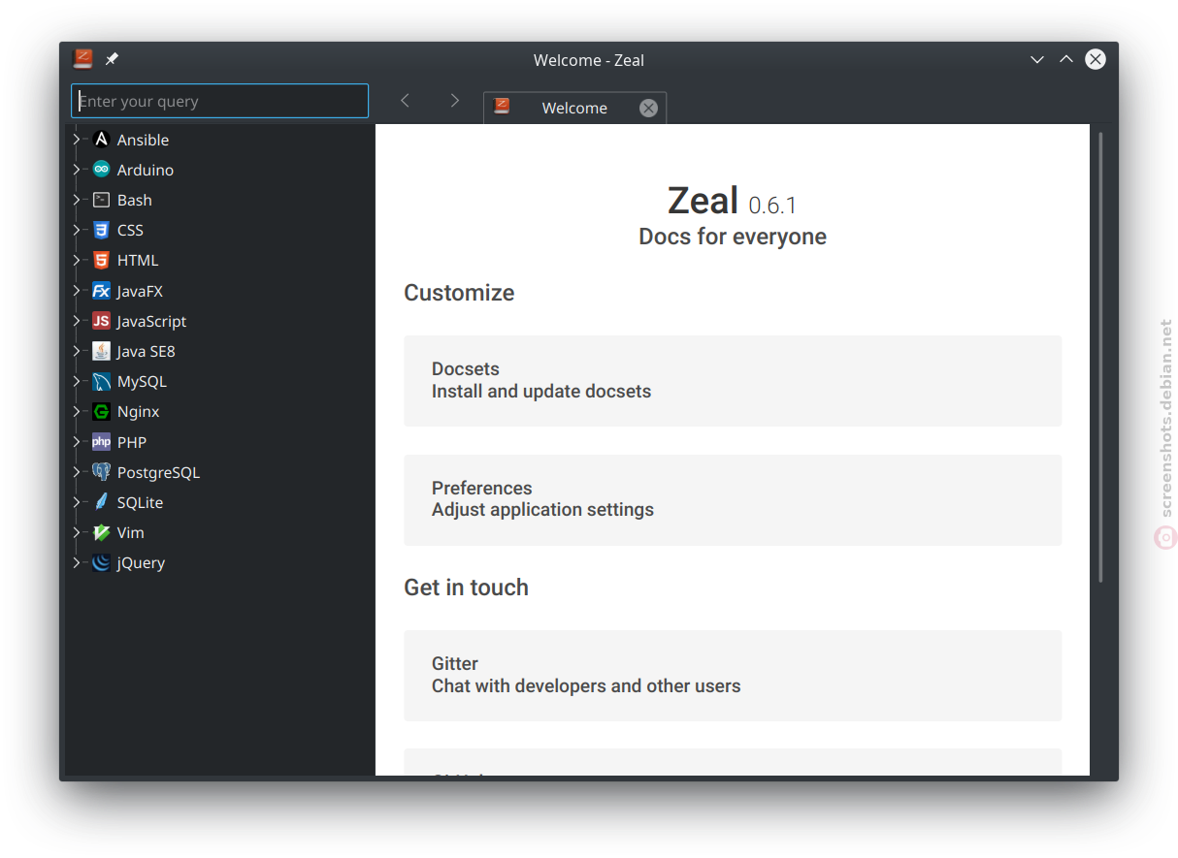Select the SQLite docset label
The width and height of the screenshot is (1178, 858).
click(141, 502)
